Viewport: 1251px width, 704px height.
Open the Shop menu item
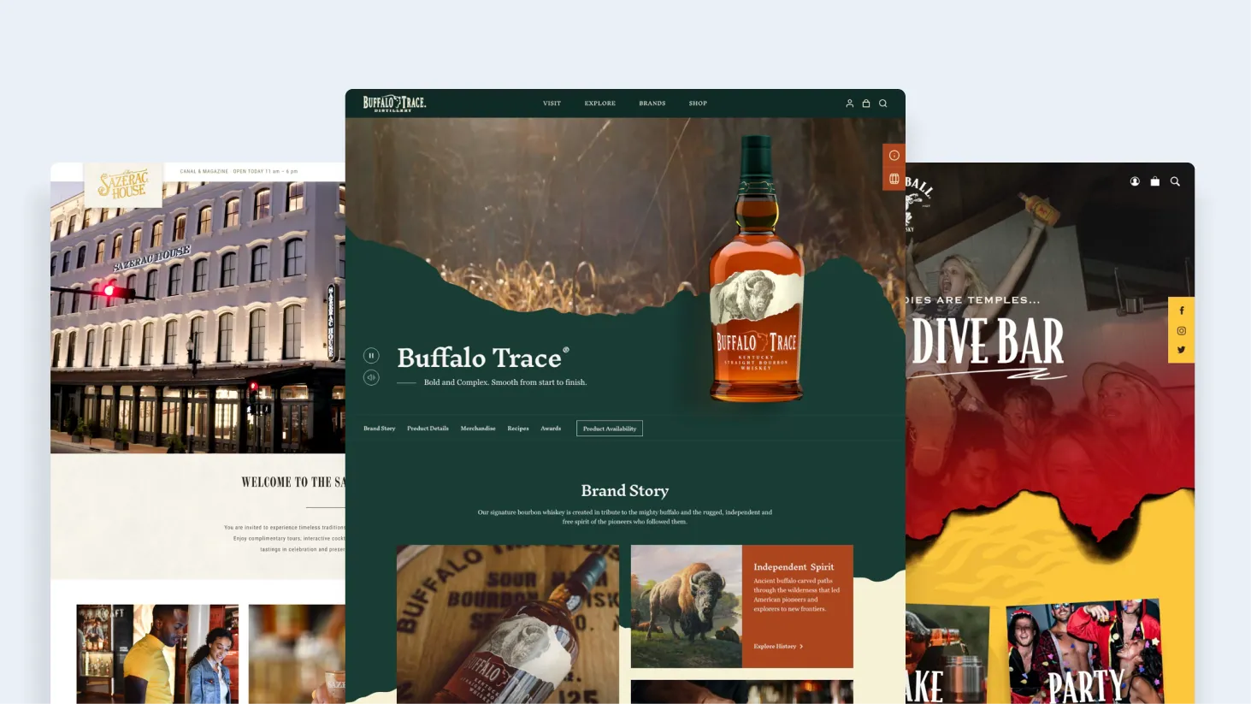pyautogui.click(x=698, y=104)
